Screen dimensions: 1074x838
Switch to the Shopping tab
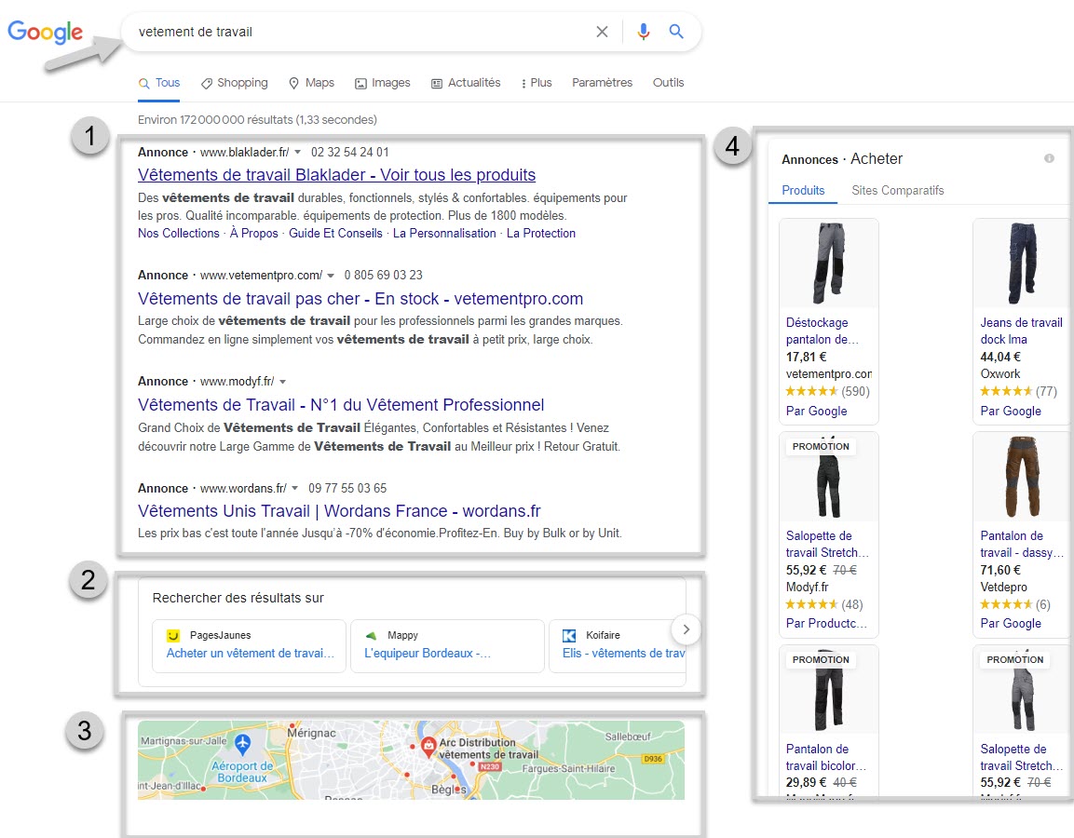pos(234,83)
